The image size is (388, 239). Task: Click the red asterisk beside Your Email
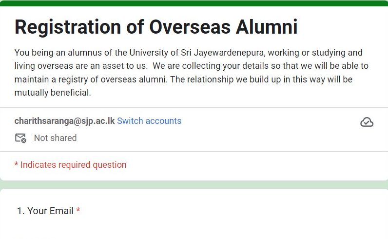click(78, 211)
